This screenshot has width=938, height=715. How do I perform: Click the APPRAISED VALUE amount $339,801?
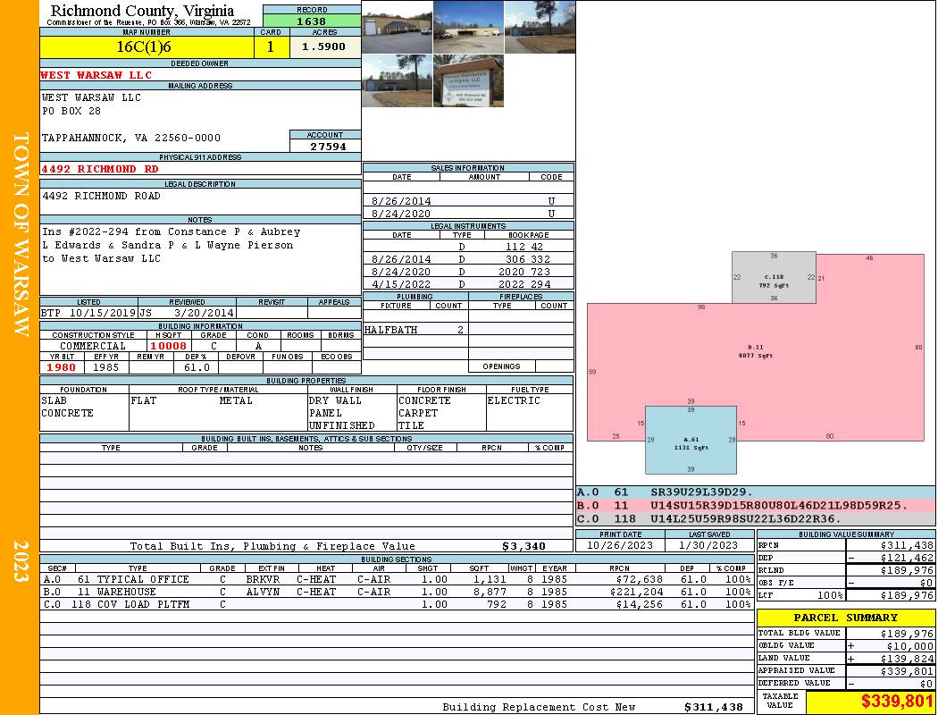[x=907, y=671]
